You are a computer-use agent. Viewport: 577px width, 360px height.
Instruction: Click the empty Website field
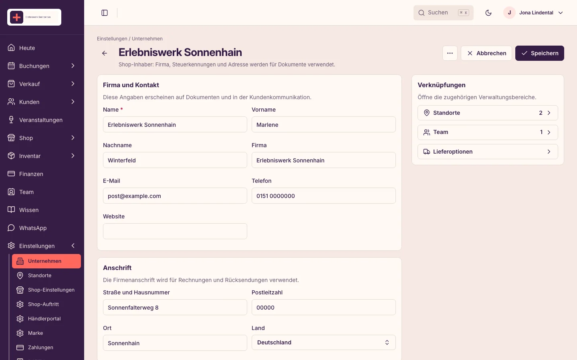175,231
